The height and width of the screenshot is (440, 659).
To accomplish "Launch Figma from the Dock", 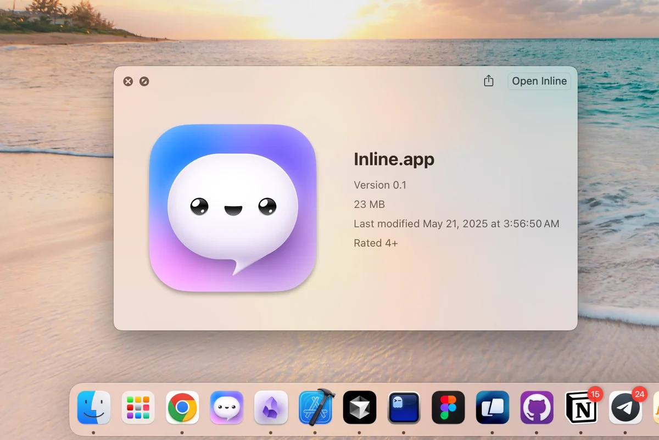I will (x=448, y=408).
